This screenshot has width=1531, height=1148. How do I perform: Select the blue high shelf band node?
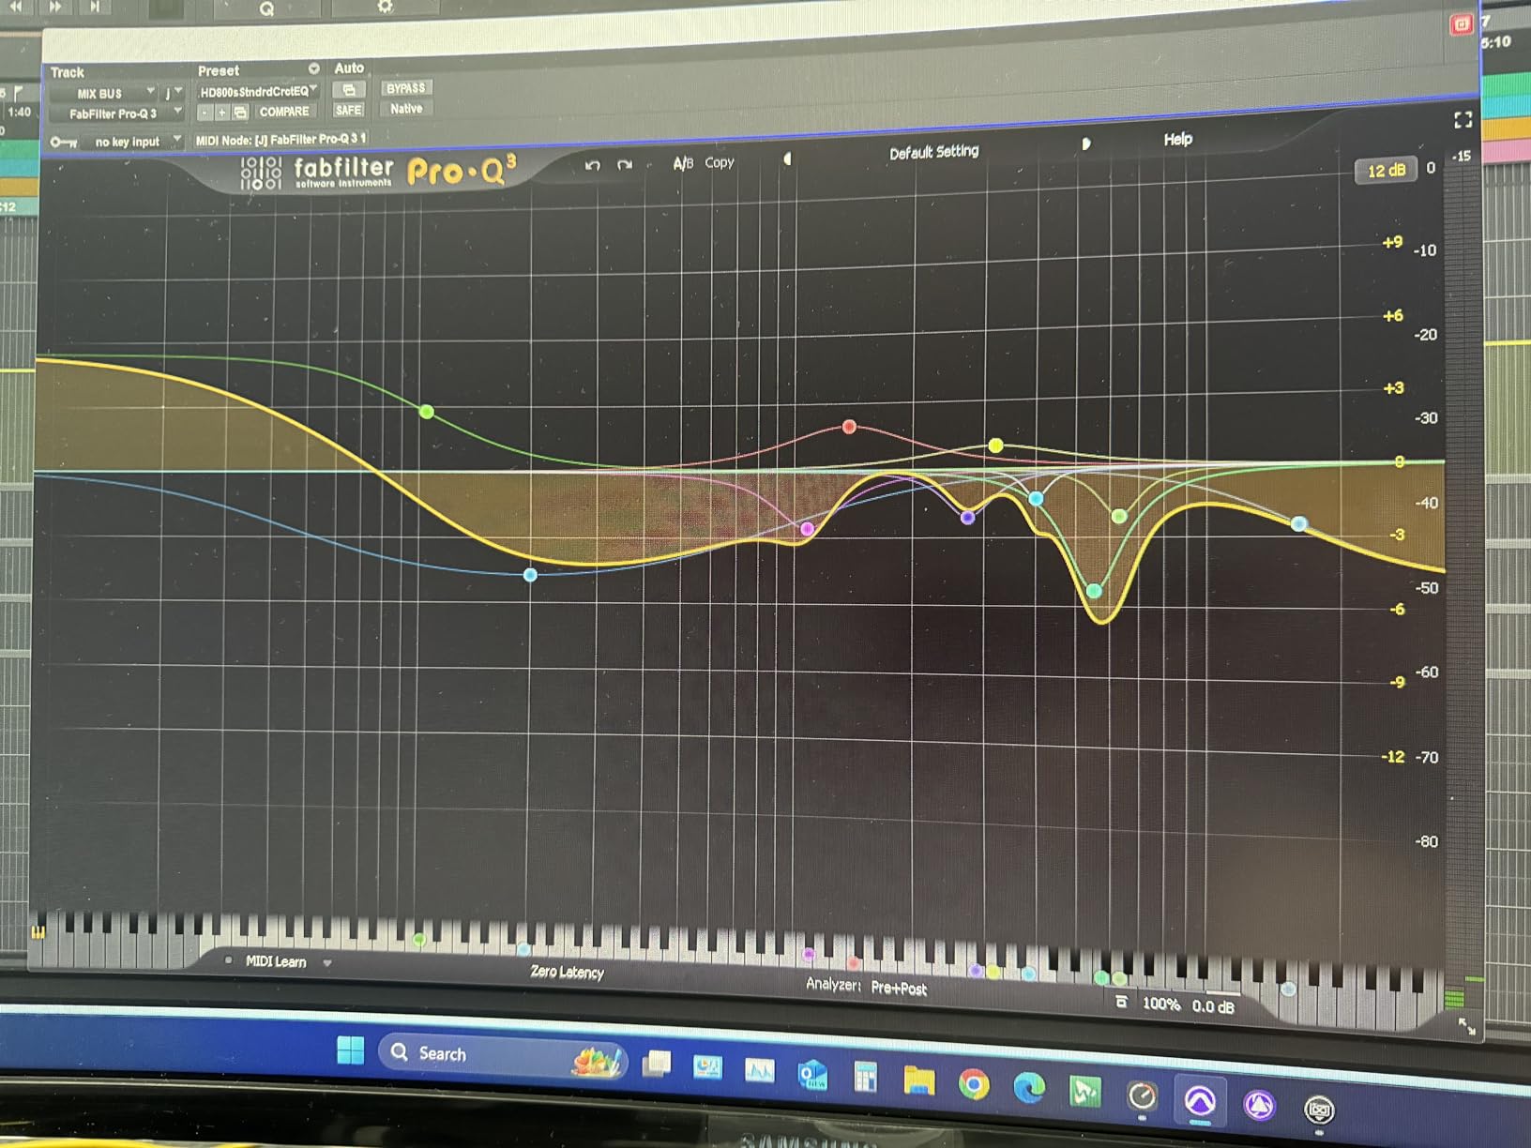[1298, 524]
